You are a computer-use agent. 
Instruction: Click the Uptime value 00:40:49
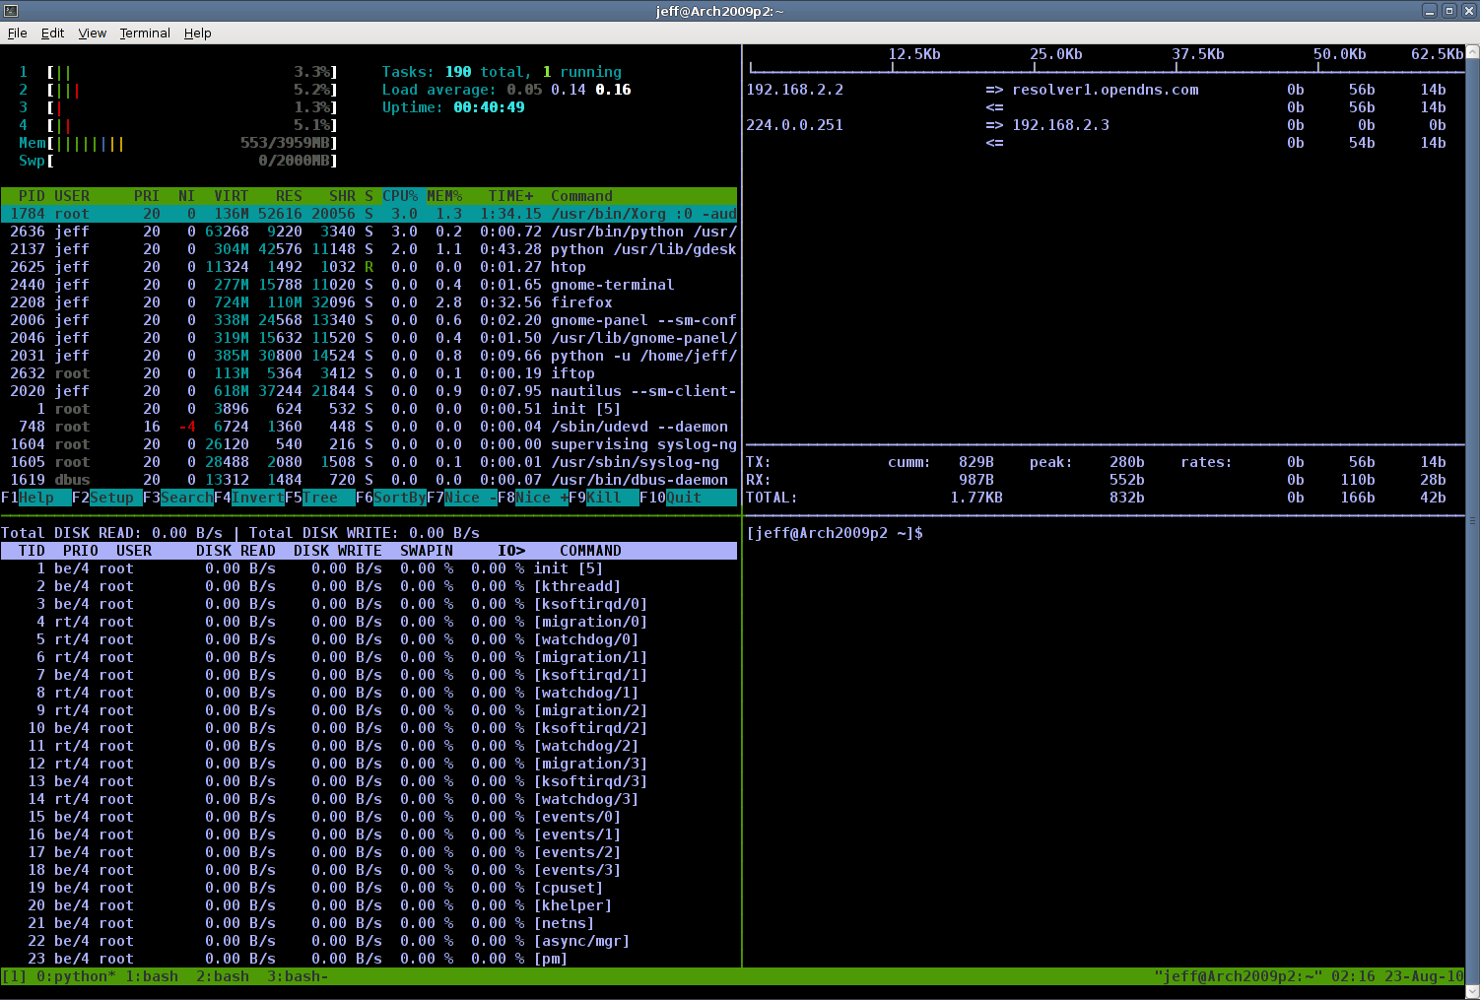click(489, 107)
